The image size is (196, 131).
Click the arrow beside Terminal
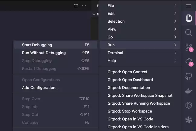(x=175, y=53)
